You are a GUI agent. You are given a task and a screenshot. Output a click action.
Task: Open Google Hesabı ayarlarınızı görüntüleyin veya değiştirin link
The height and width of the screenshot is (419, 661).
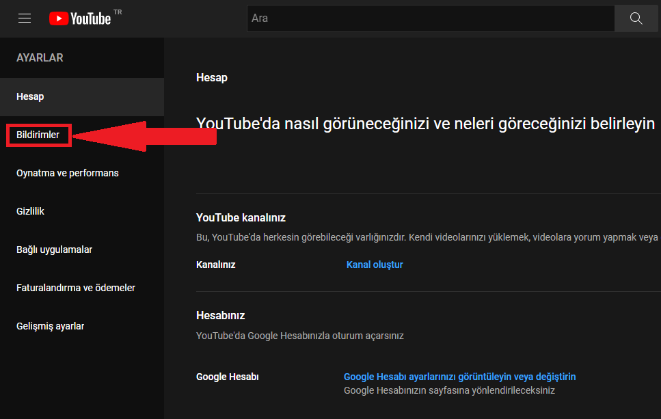point(459,377)
